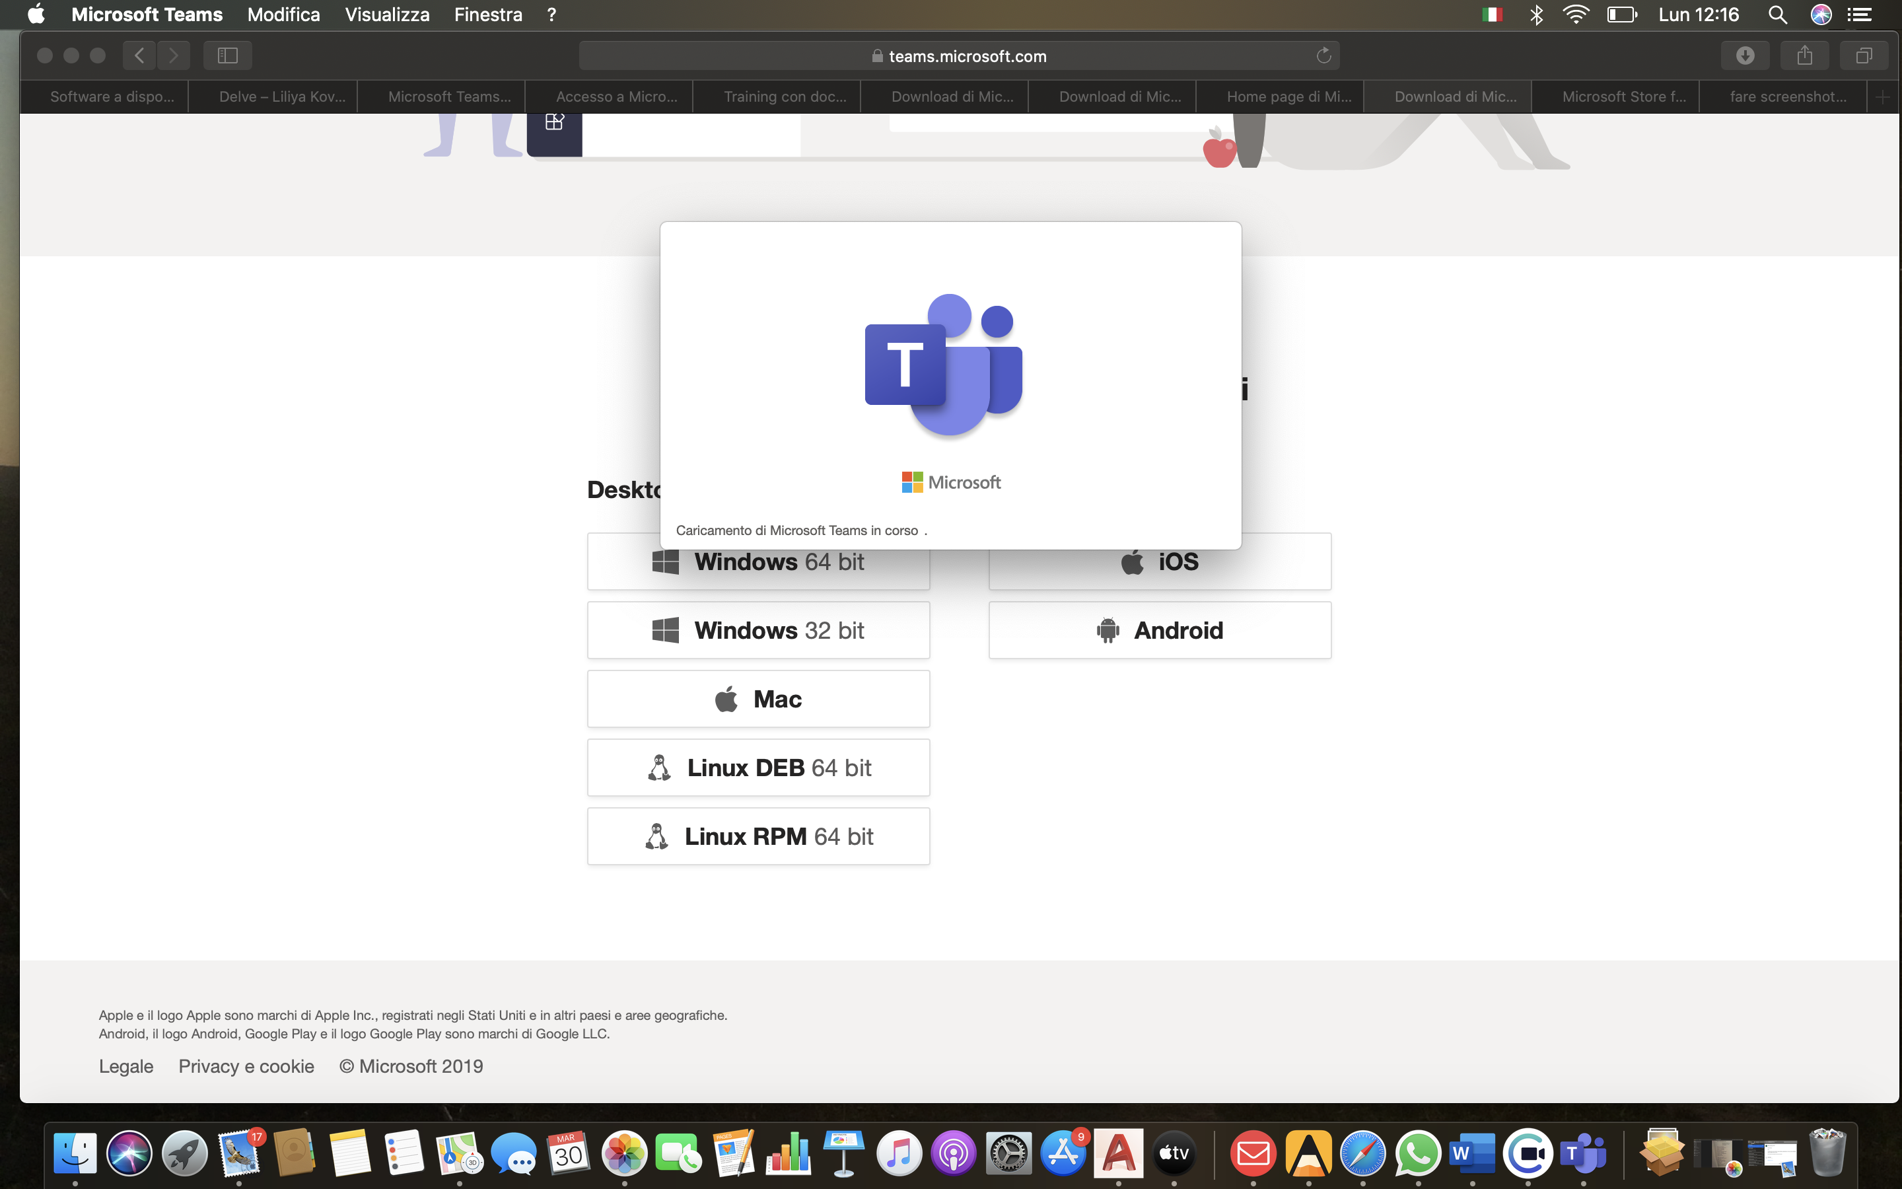1902x1189 pixels.
Task: Reload the teams.microsoft.com page
Action: pos(1323,55)
